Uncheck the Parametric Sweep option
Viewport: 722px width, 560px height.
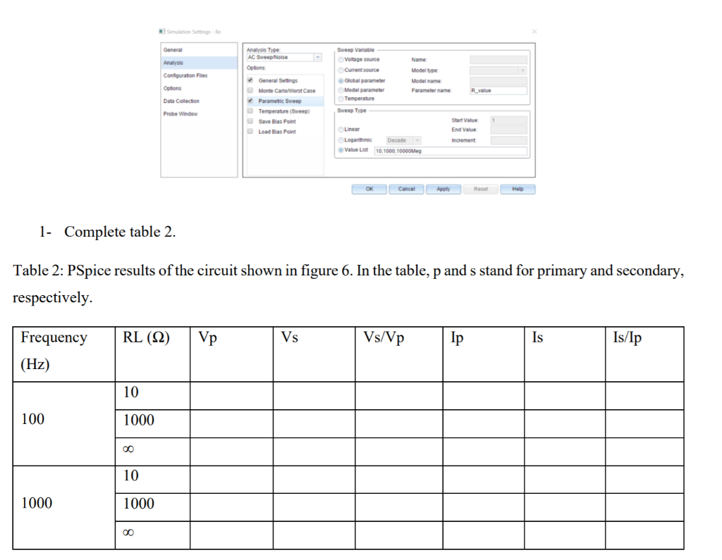(250, 101)
